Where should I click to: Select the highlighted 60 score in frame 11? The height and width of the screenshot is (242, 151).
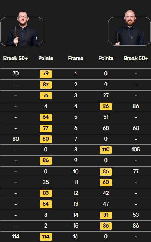(106, 182)
